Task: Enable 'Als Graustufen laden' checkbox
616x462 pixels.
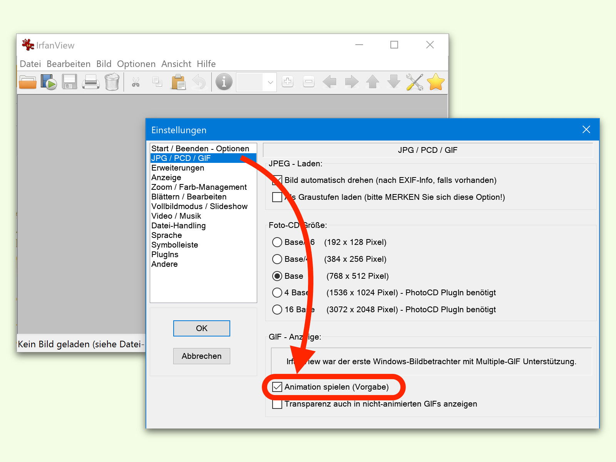Action: (x=277, y=197)
